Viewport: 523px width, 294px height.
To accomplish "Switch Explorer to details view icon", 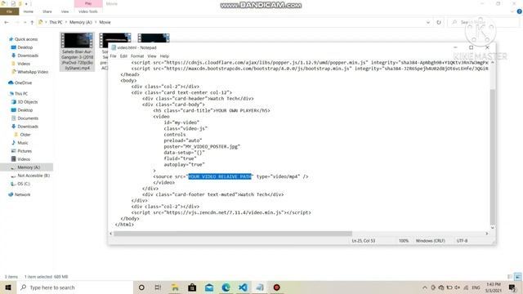I will tap(510, 277).
